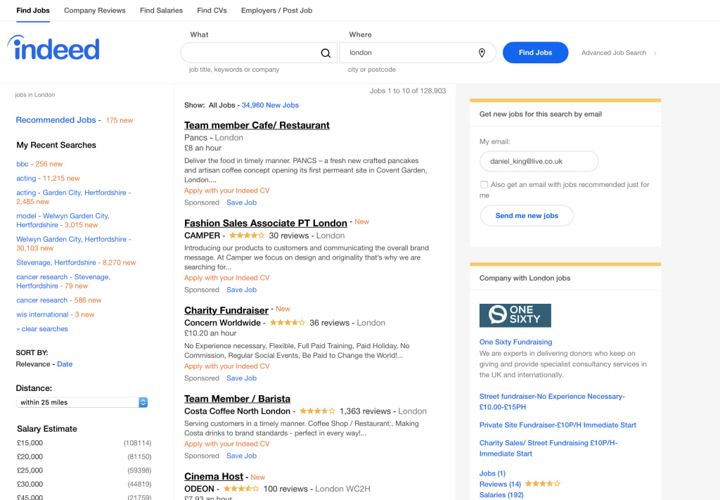Open Team member Cafe/ Restaurant job
Image resolution: width=720 pixels, height=500 pixels.
coord(257,125)
